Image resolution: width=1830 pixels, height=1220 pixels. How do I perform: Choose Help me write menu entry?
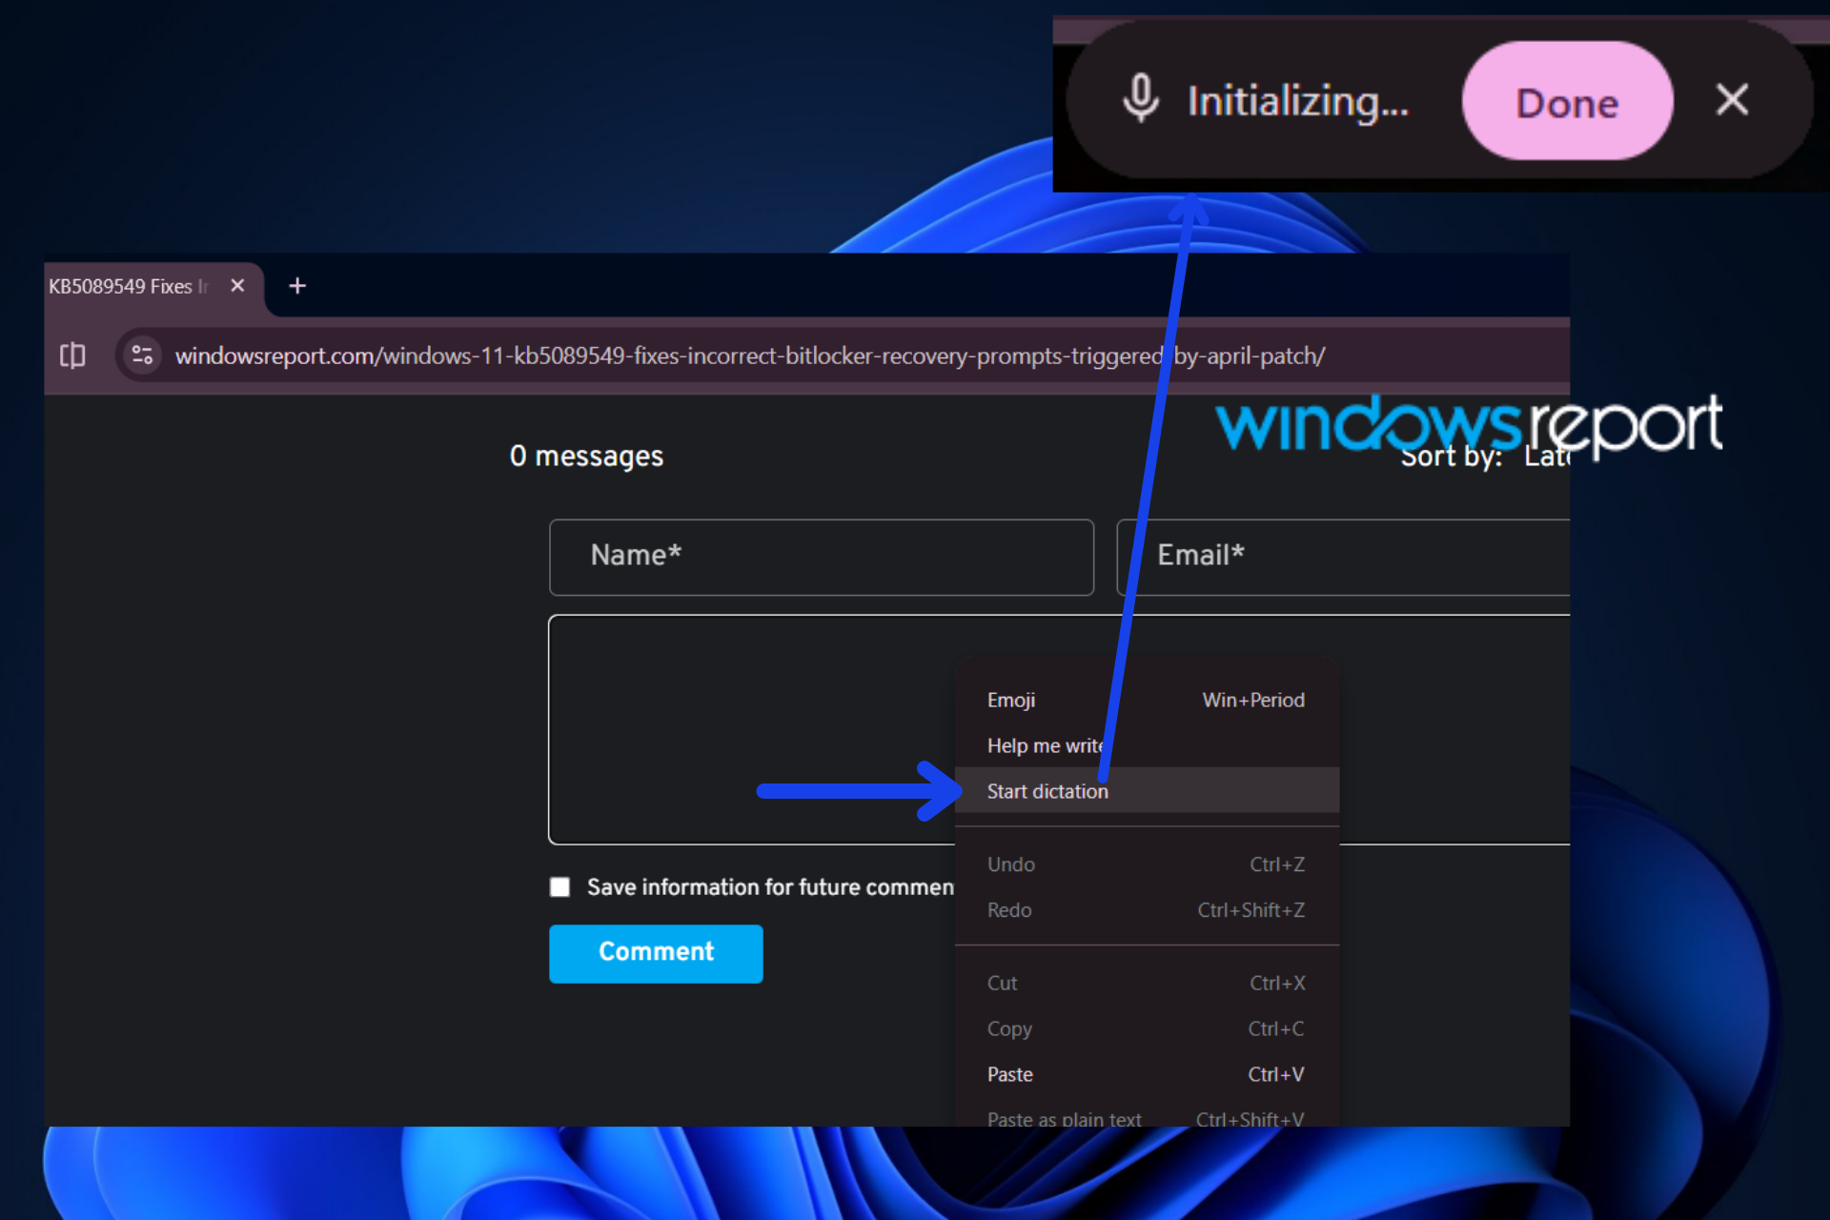pos(1147,745)
